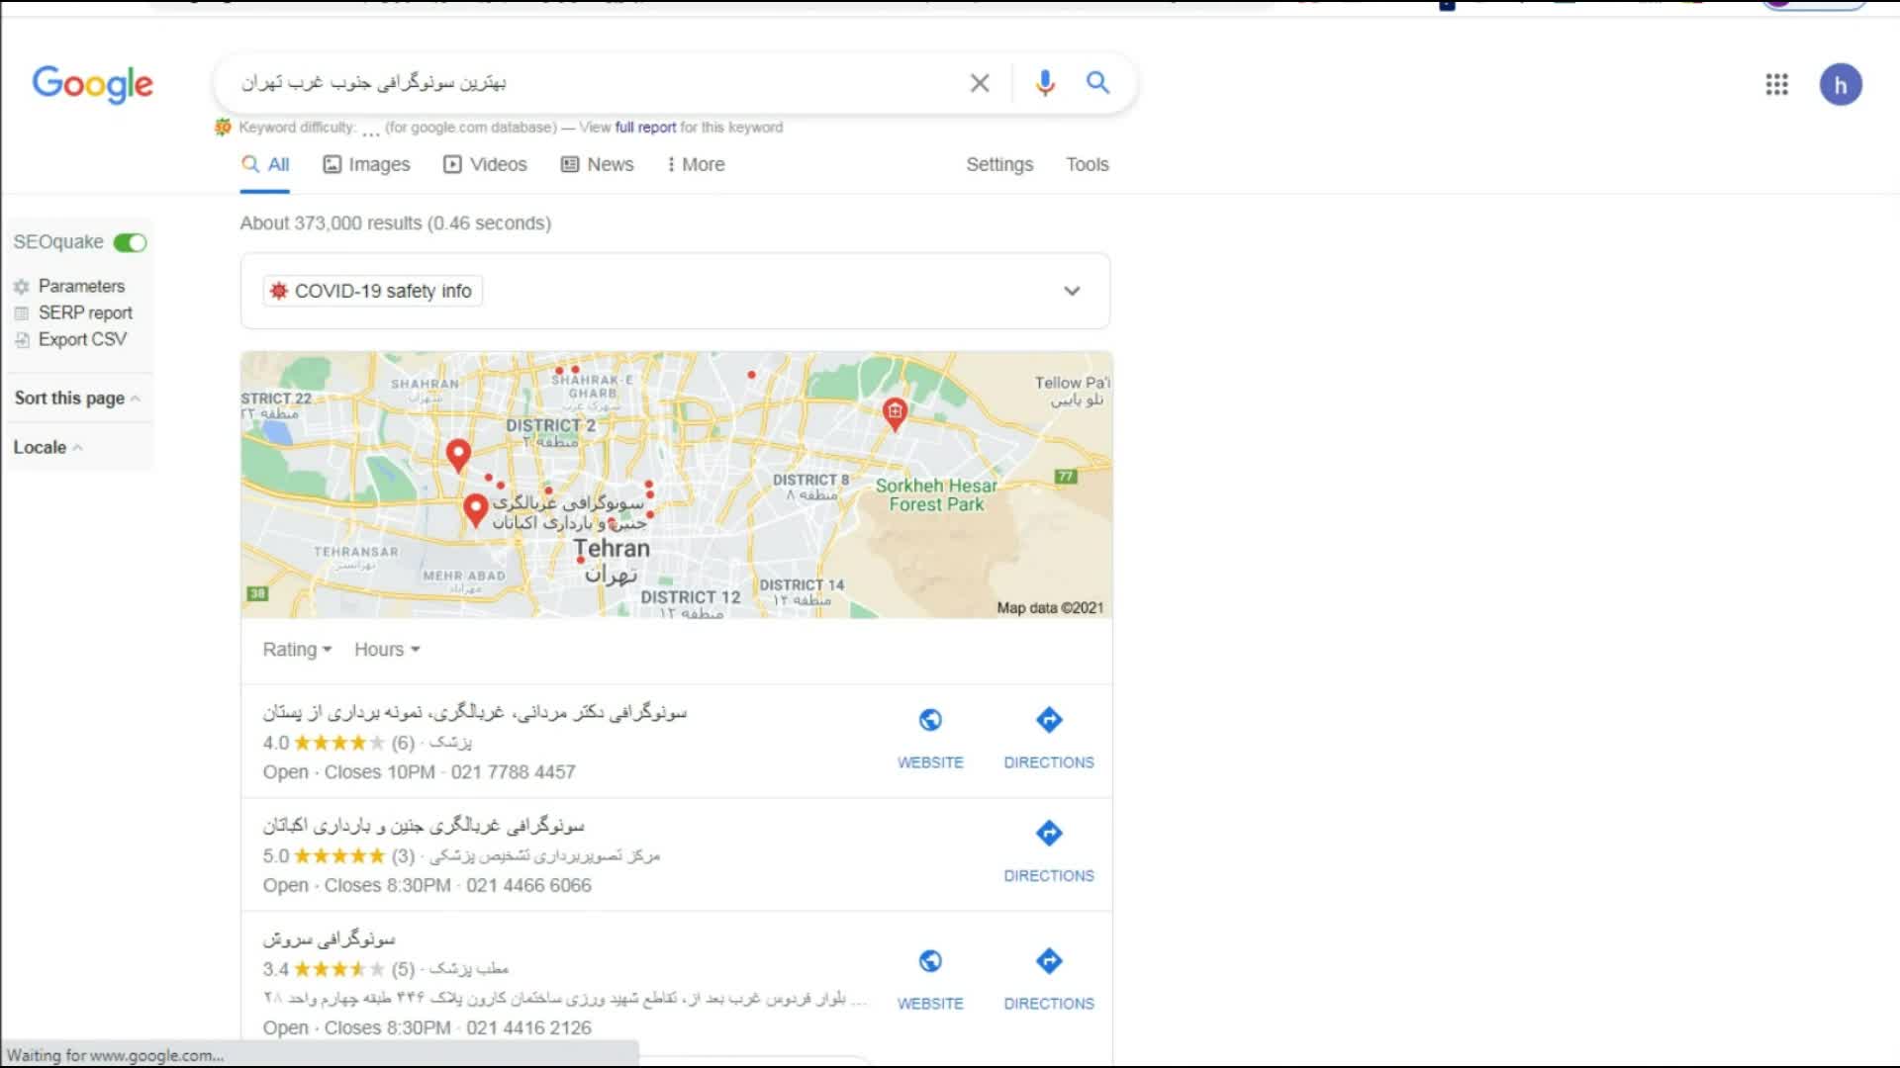Click the blue search magnifier icon
Viewport: 1900px width, 1068px height.
pyautogui.click(x=1097, y=83)
